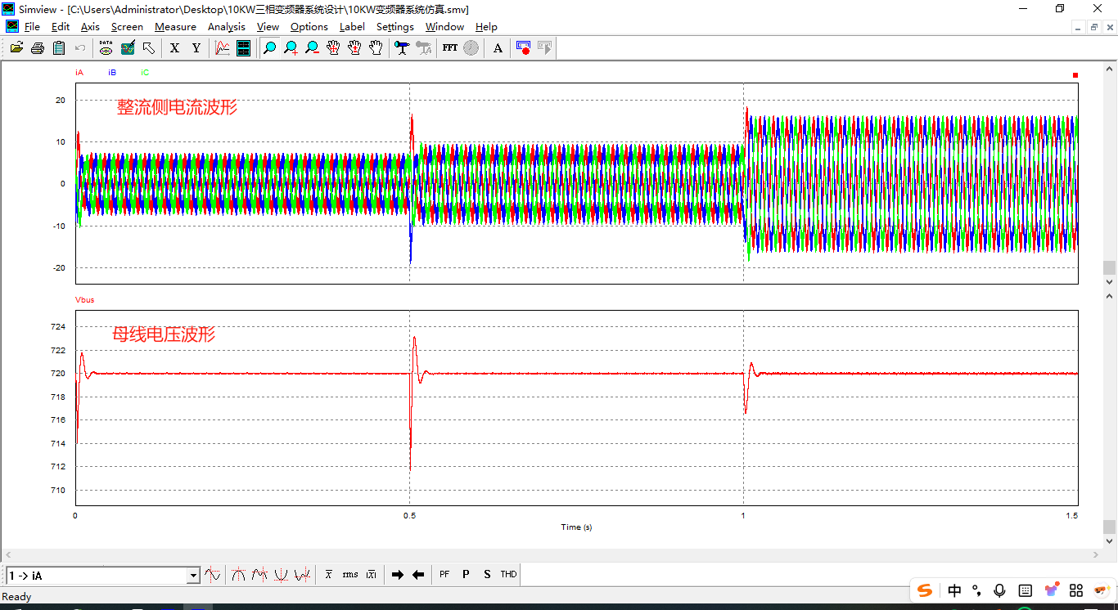Click the PF power factor button
Screen dimensions: 1118x610
tap(444, 575)
